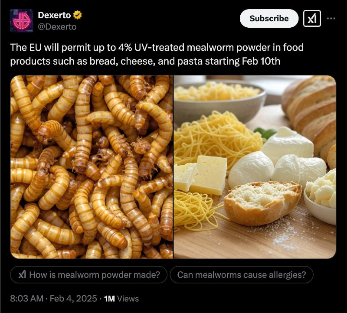Viewport: 347px width, 313px height.
Task: Ask whether mealworms cause allergies
Action: (x=242, y=275)
